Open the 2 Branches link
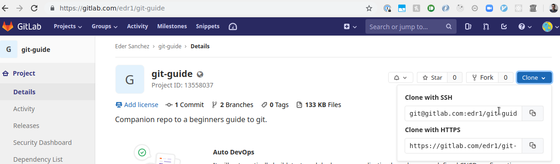 [x=232, y=105]
